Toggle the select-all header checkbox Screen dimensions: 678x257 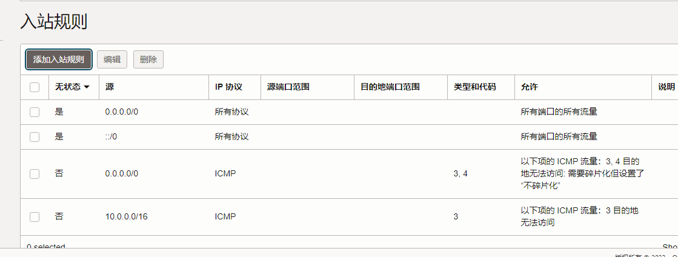[35, 87]
